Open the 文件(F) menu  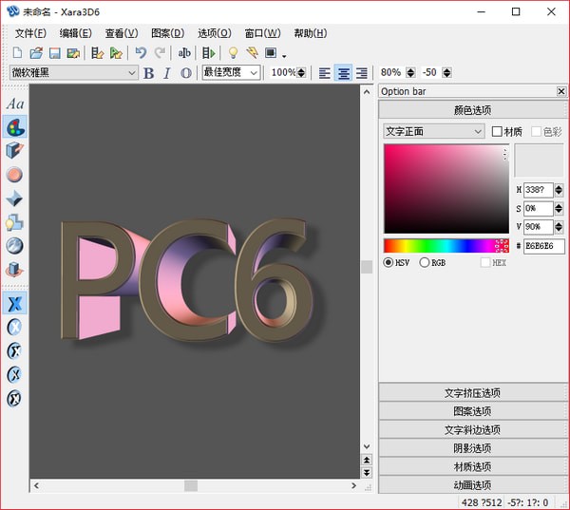coord(30,33)
